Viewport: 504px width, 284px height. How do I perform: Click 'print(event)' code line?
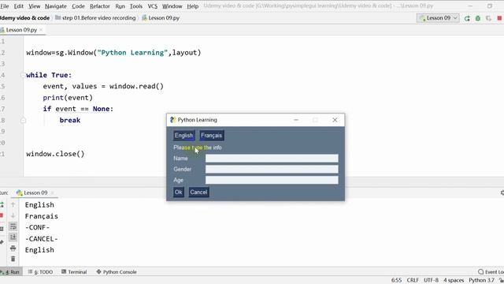(68, 98)
